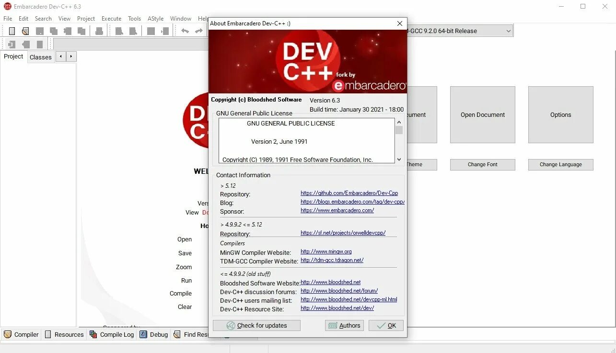Click the 'Zoom' label on the welcome page

point(184,267)
